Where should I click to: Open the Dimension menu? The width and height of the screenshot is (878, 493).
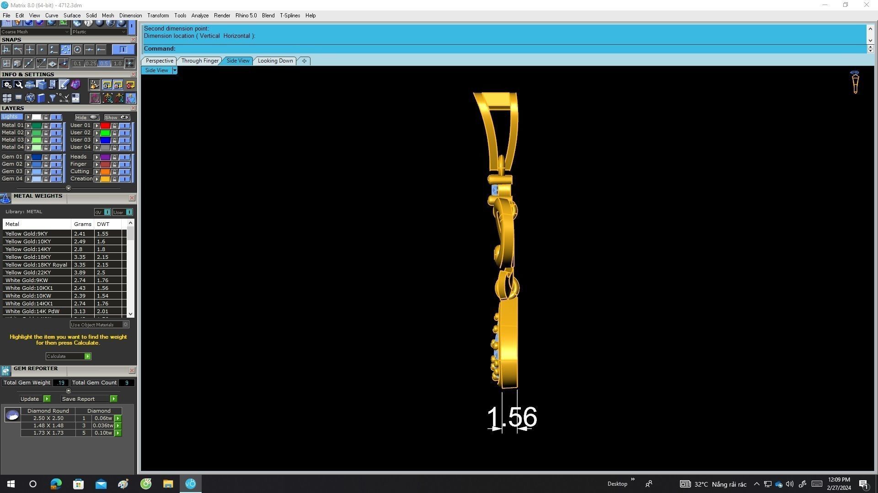coord(130,16)
